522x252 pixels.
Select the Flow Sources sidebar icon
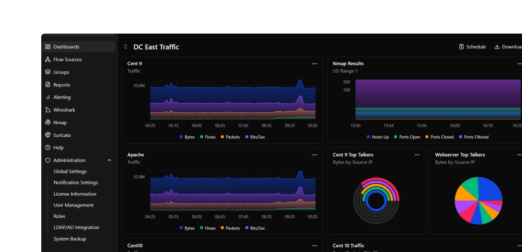[47, 59]
